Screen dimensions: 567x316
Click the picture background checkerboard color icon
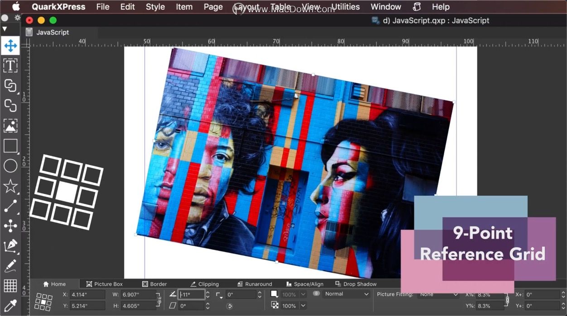tap(274, 306)
